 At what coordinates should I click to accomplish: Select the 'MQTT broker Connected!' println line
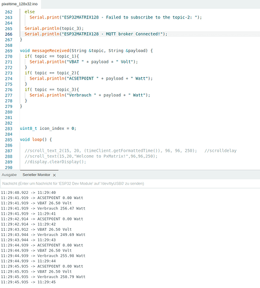coord(96,34)
